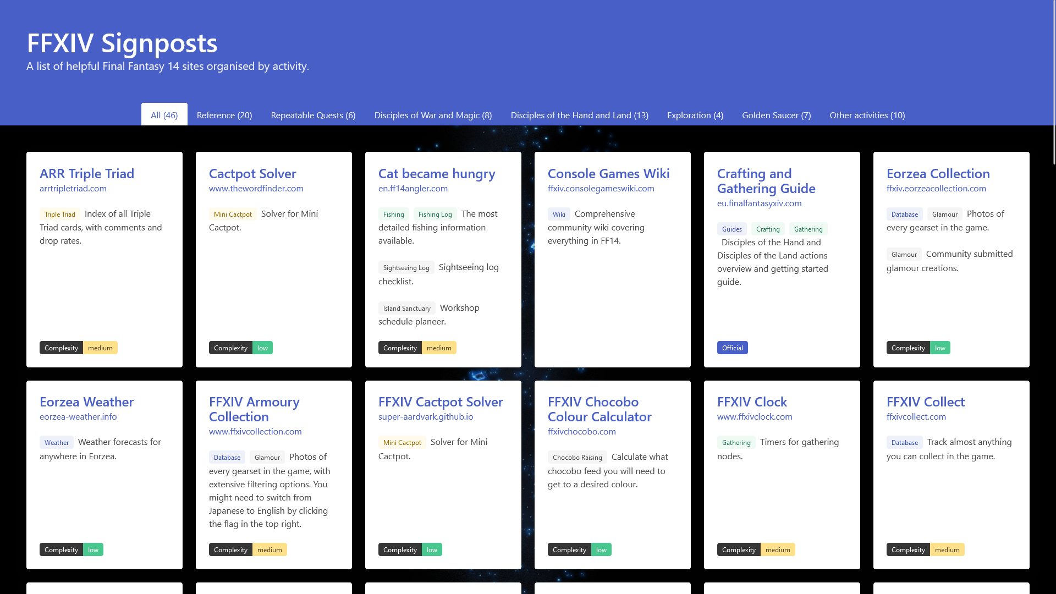Open the Crafting and Gathering Guide title
1056x594 pixels.
coord(766,181)
